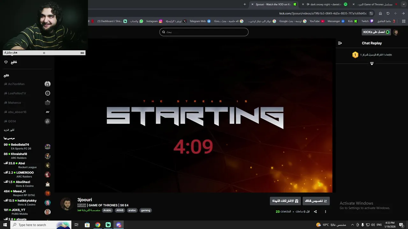Open LosPollosTV in followed channels
This screenshot has width=408, height=229.
point(27,93)
